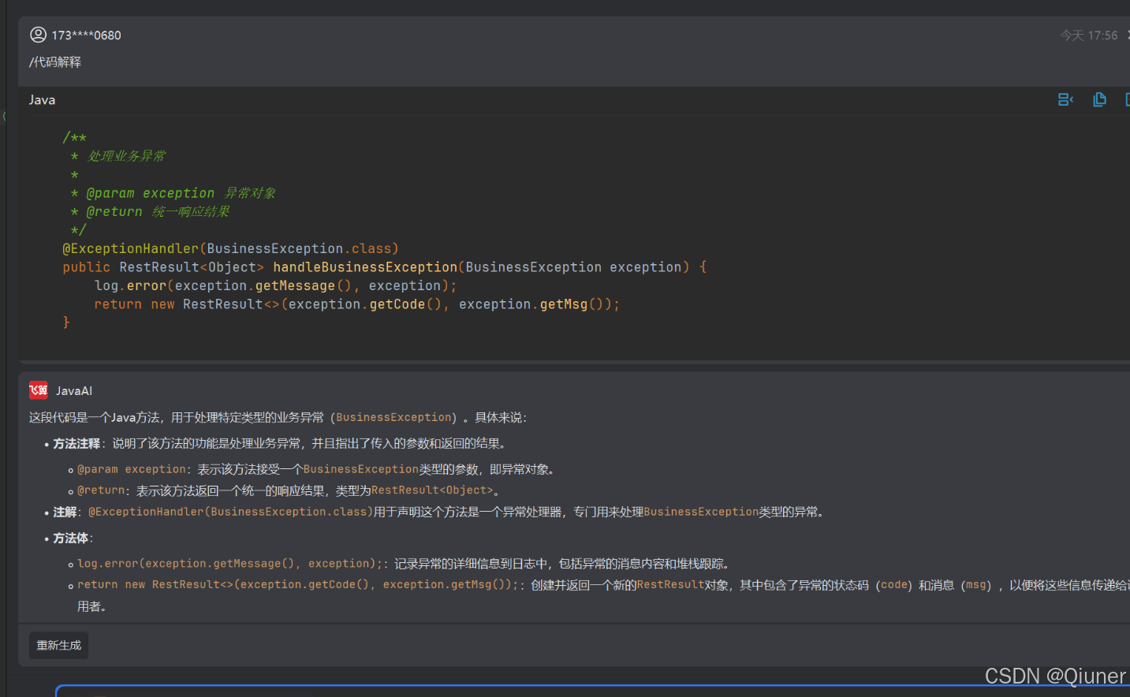Click the handleBusinessException method name in the code
This screenshot has width=1130, height=697.
pyautogui.click(x=365, y=267)
